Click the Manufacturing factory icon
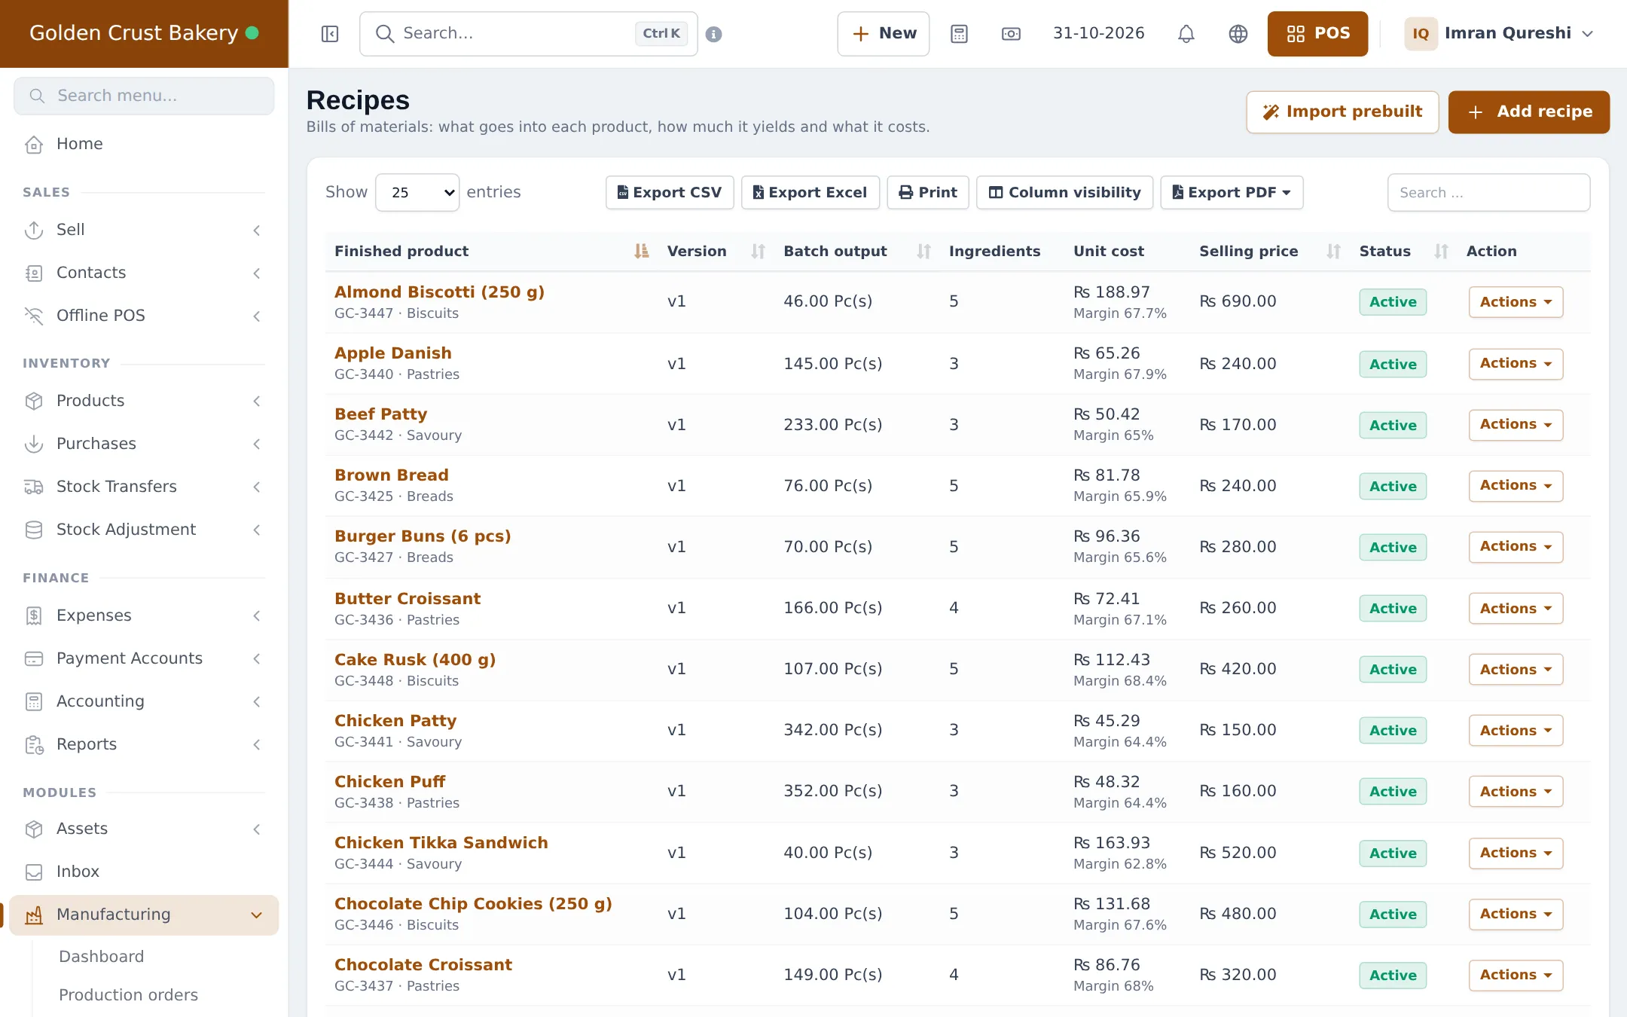 [x=34, y=915]
